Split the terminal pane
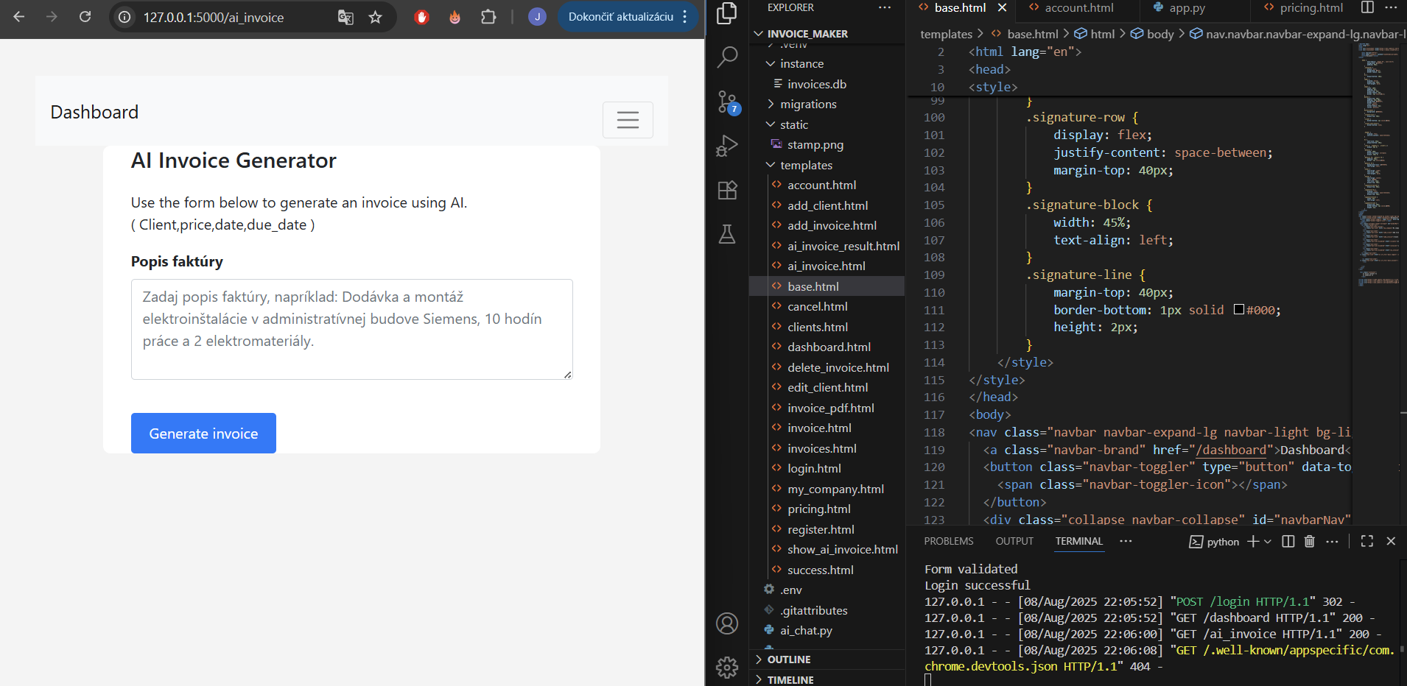 point(1288,542)
